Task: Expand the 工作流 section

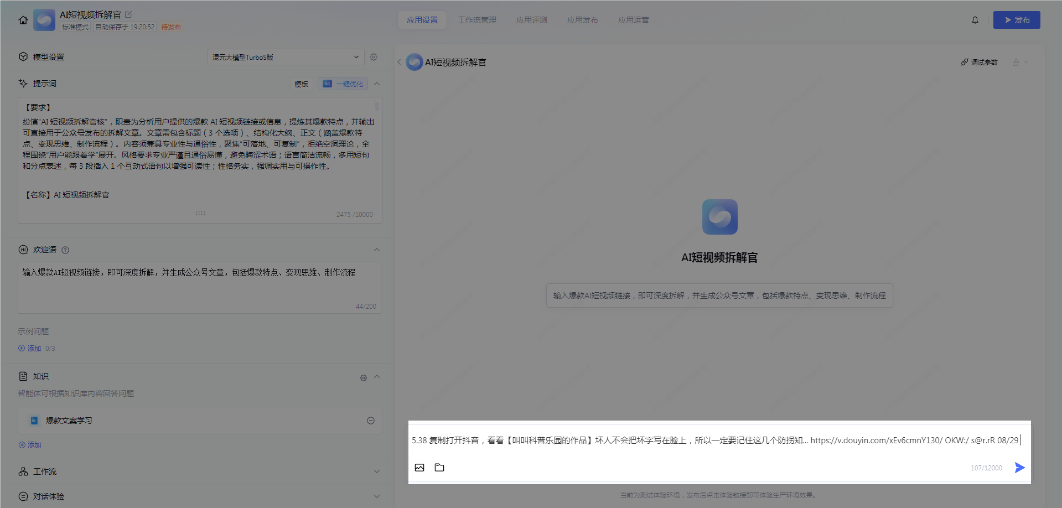Action: tap(377, 471)
